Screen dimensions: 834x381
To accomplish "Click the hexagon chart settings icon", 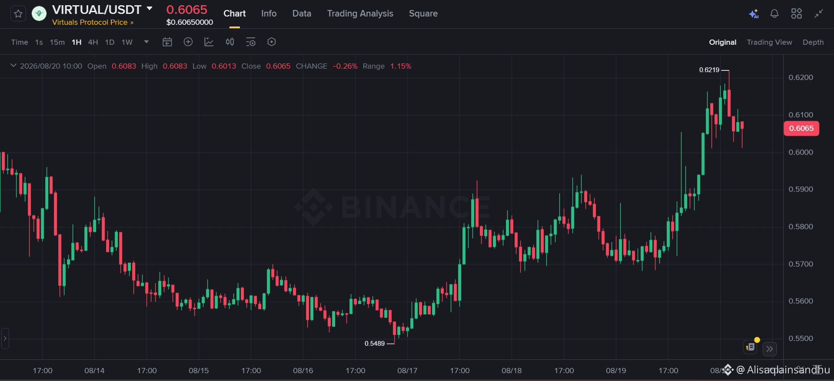I will coord(272,42).
